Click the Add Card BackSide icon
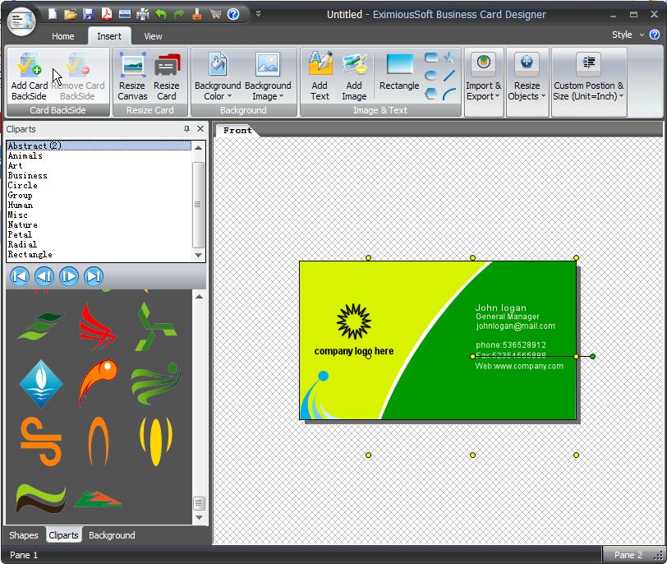Screen dimensions: 667x564 tap(30, 76)
